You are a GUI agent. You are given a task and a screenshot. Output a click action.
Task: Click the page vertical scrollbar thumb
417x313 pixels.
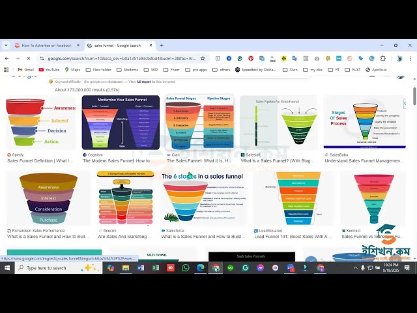pyautogui.click(x=414, y=96)
